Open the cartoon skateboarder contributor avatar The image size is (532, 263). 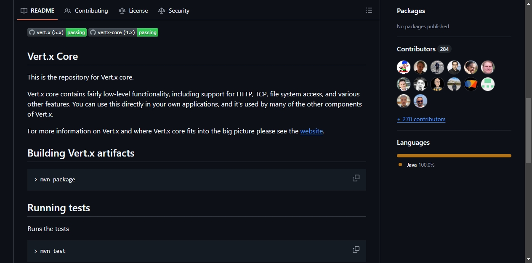(404, 67)
